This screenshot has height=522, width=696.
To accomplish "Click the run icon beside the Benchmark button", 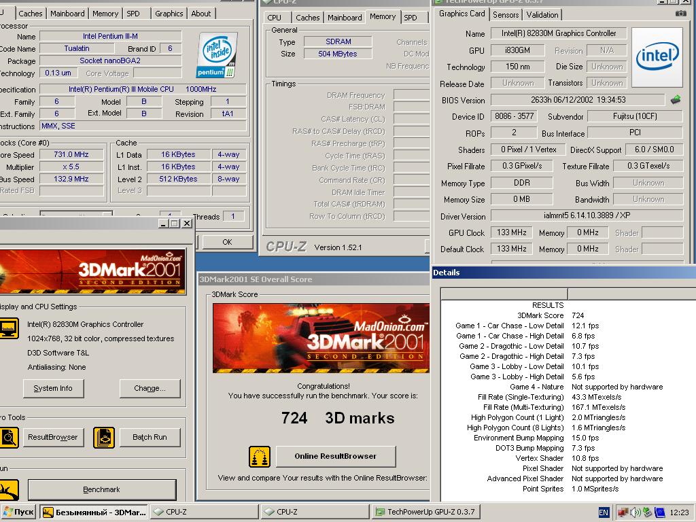I will (x=8, y=490).
